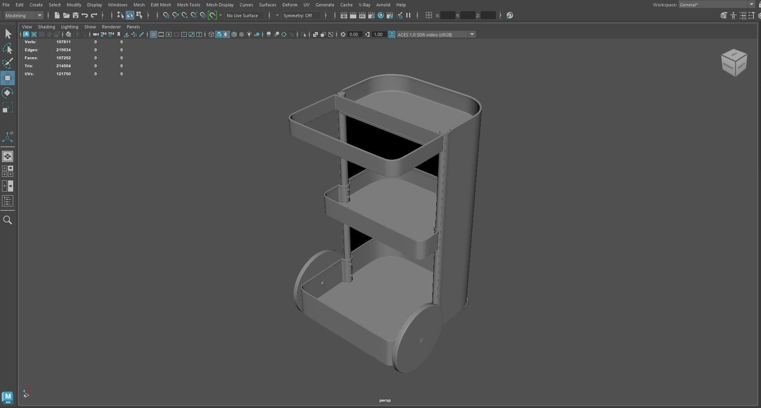Activate the Move tool
The image size is (761, 408).
(x=8, y=78)
